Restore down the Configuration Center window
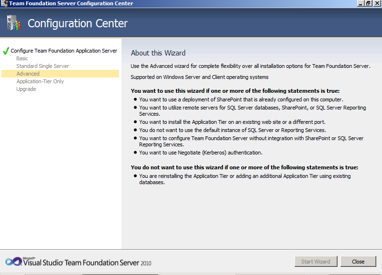Viewport: 382px width, 275px height. 368,3
